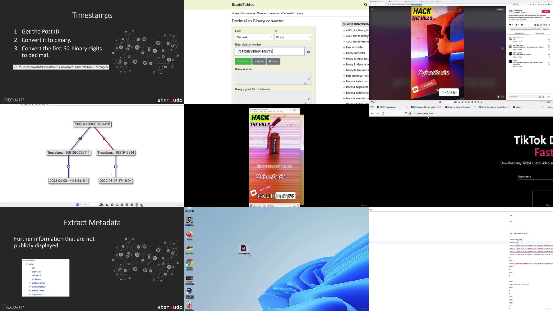Click File Explorer on taskbar below timestamp graph
Screen dimensions: 553x311
117,205
